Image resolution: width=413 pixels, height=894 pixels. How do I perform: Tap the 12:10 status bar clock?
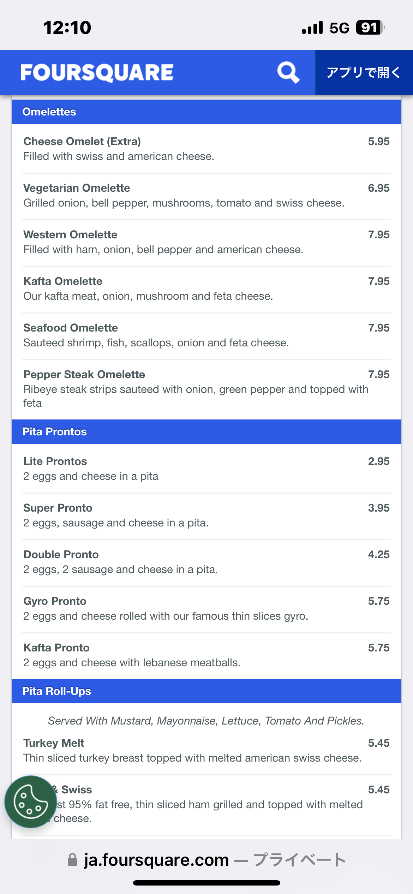pyautogui.click(x=67, y=28)
